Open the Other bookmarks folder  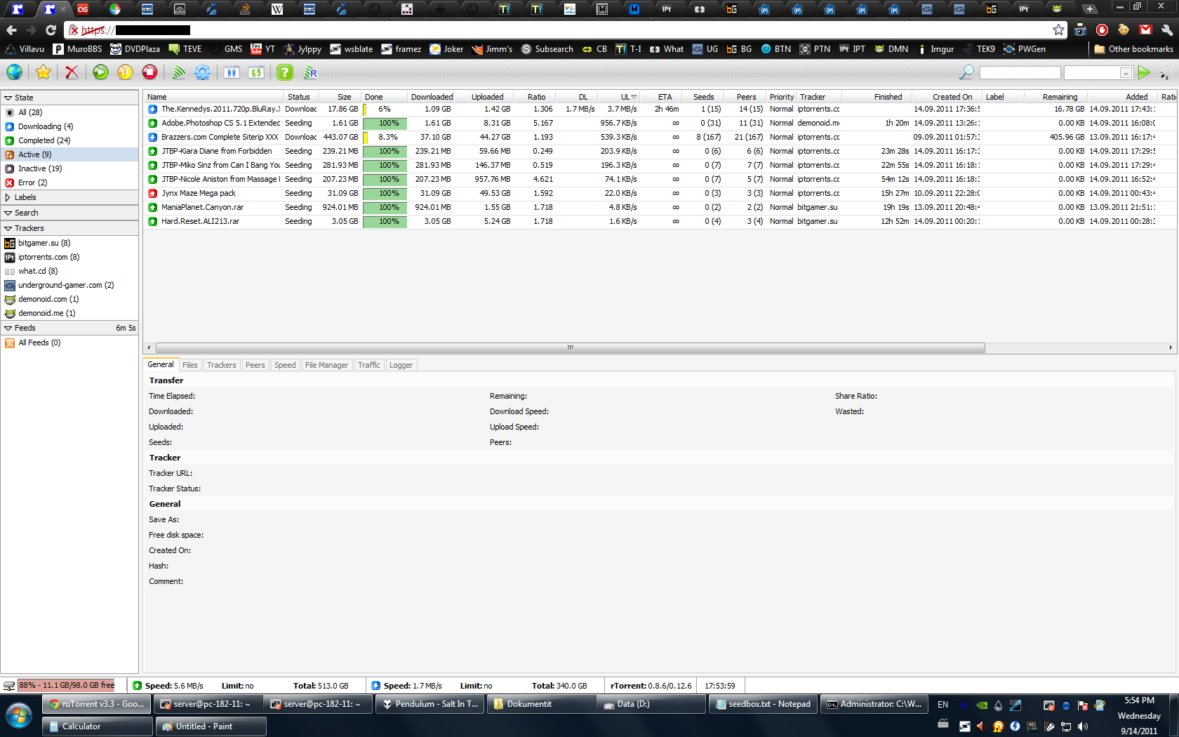tap(1133, 49)
